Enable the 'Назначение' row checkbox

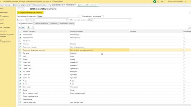pos(20,41)
